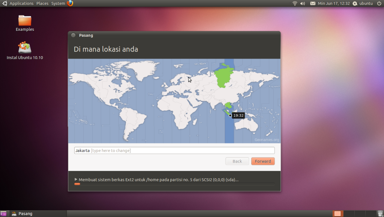Open the Places menu

point(42,3)
